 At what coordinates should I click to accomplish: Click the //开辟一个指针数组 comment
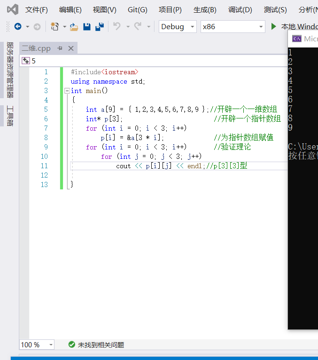point(247,119)
